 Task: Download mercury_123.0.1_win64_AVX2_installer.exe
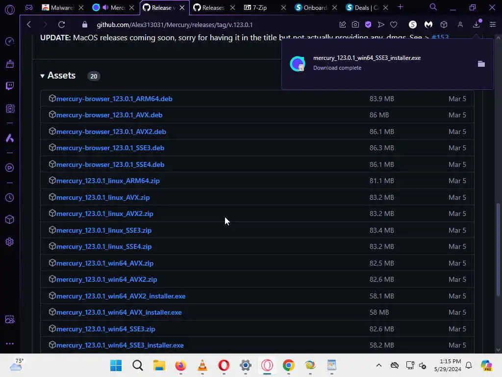coord(121,296)
